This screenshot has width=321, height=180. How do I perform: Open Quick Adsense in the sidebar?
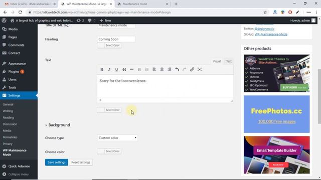(x=19, y=166)
